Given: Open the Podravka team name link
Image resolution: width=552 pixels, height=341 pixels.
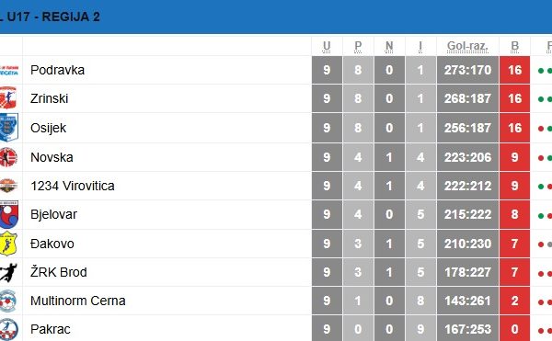Looking at the screenshot, I should point(57,70).
